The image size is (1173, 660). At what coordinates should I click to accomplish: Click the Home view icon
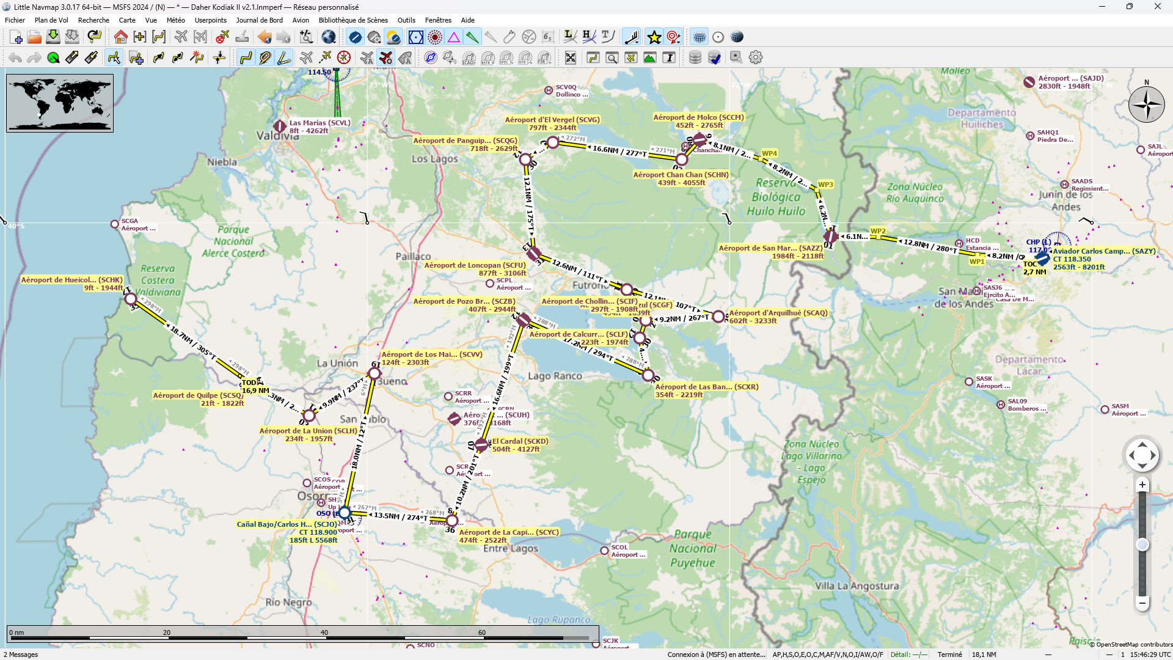tap(120, 37)
